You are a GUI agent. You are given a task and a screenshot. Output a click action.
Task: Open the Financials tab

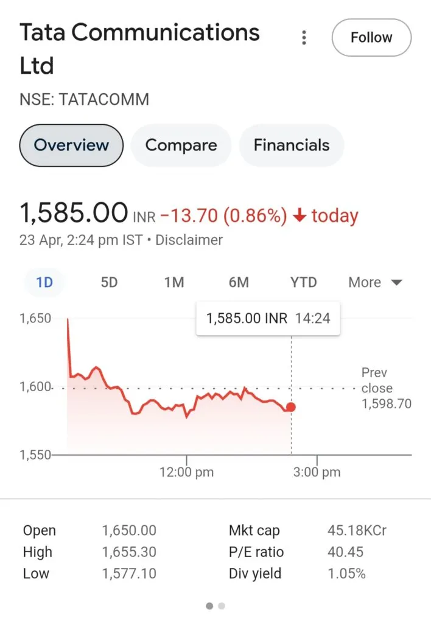tap(292, 145)
